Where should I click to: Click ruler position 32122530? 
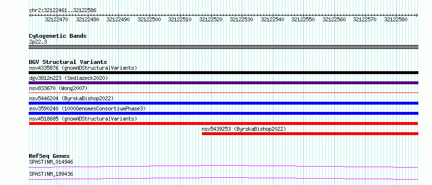(241, 19)
